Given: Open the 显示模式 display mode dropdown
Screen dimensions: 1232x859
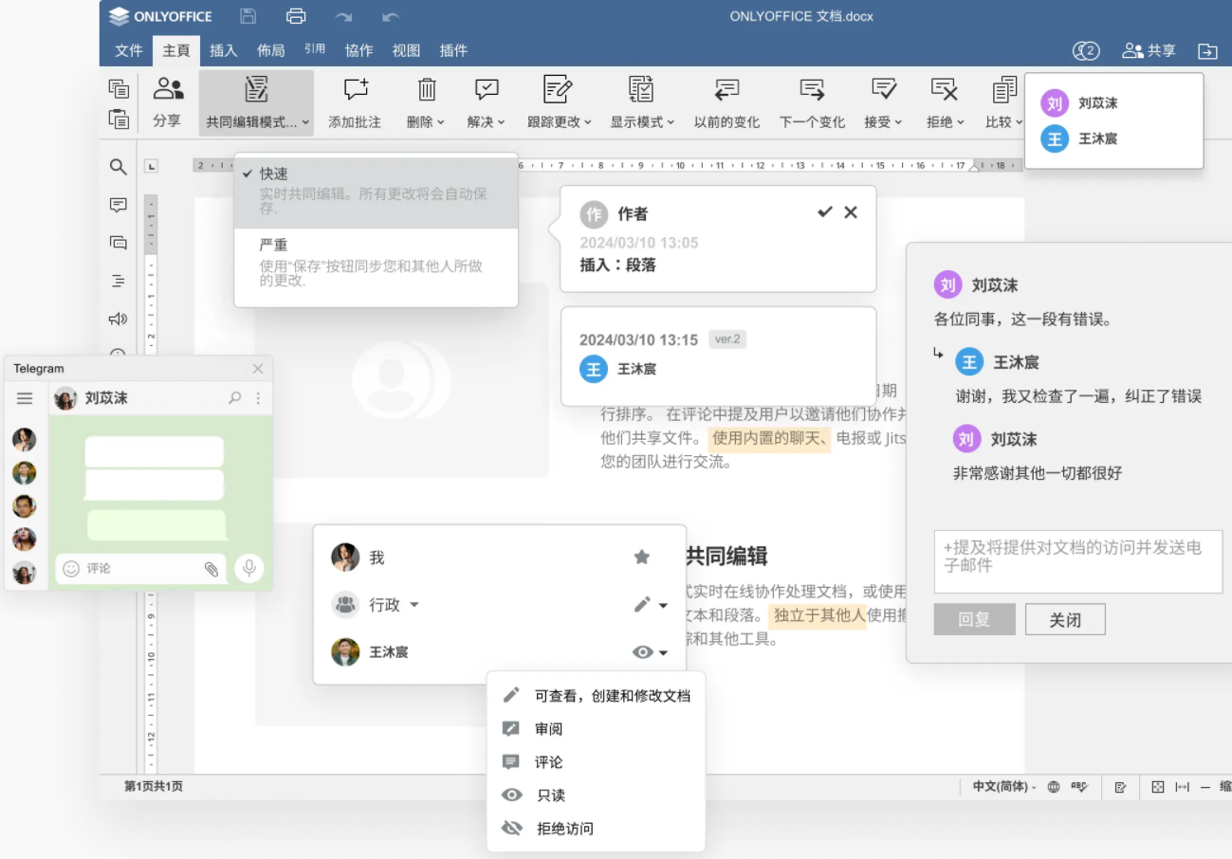Looking at the screenshot, I should point(642,102).
